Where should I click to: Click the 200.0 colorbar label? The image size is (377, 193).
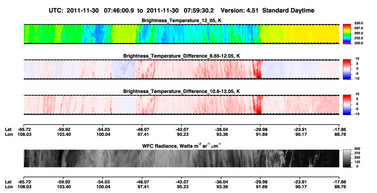tap(358, 43)
